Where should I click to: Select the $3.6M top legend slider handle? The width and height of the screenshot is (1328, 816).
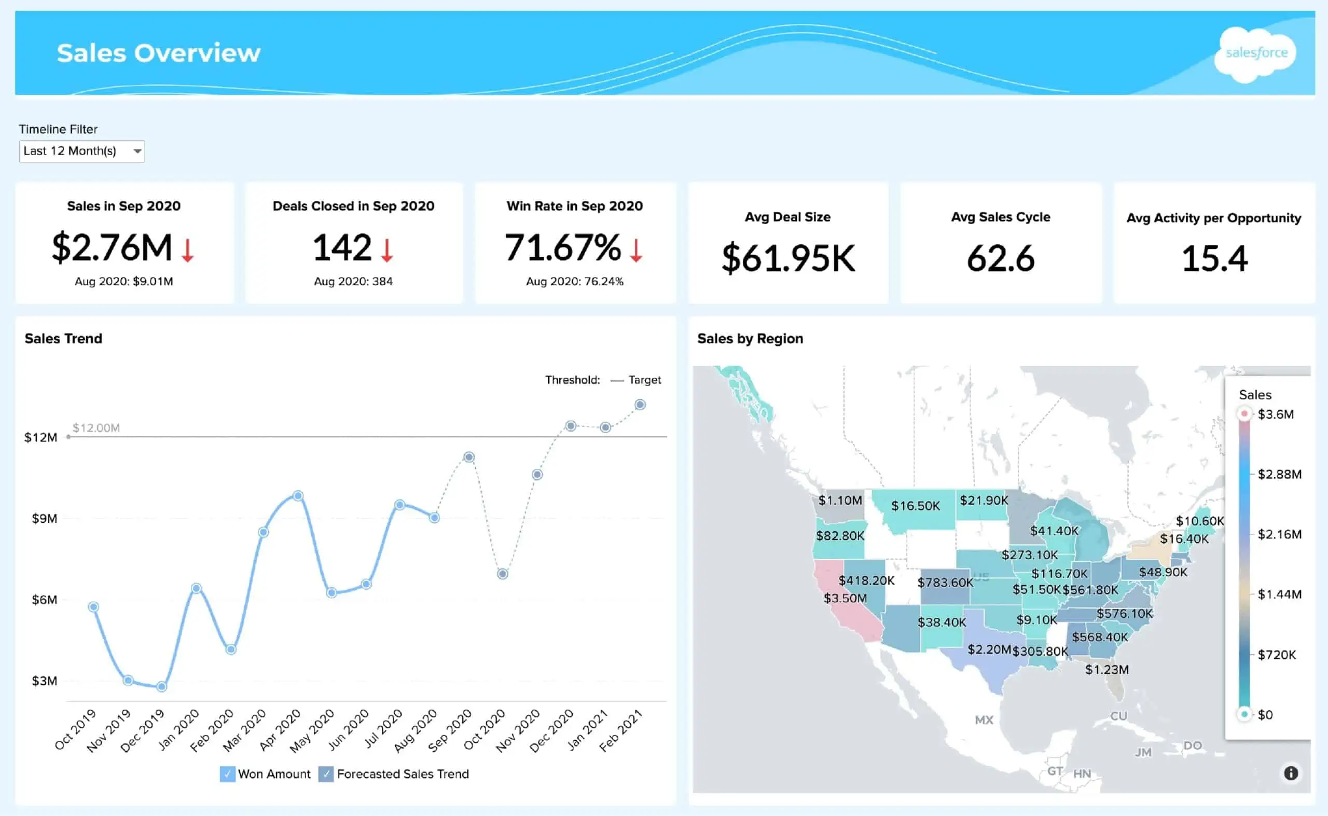point(1244,414)
